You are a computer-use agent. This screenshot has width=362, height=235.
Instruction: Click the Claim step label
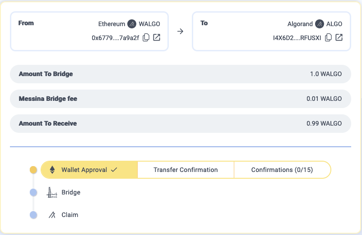click(70, 215)
